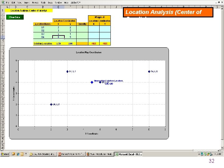The width and height of the screenshot is (224, 168).
Task: Select the unweighted solution location marker
Action: tap(92, 82)
